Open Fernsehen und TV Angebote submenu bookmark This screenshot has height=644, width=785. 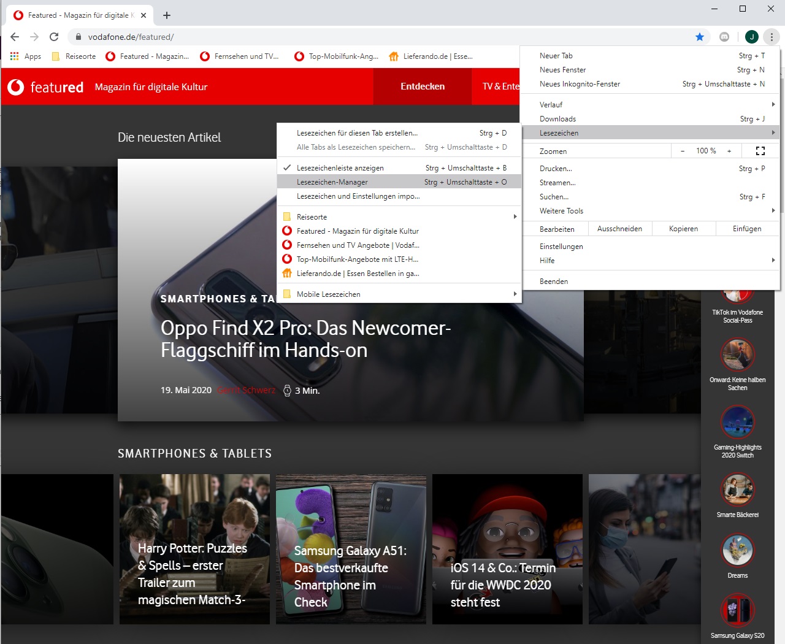click(399, 245)
